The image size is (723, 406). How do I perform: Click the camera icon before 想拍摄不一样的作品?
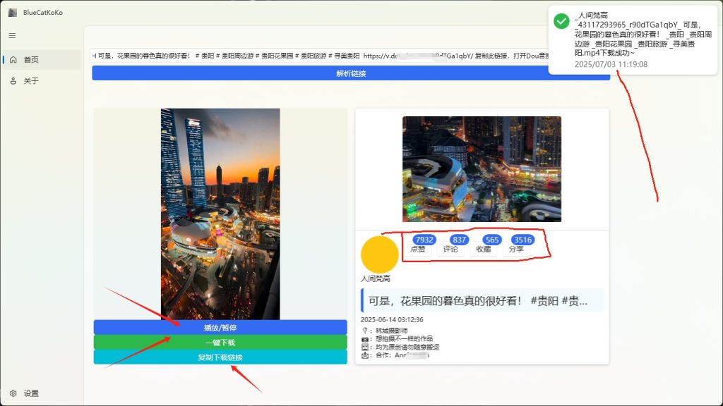click(x=366, y=338)
